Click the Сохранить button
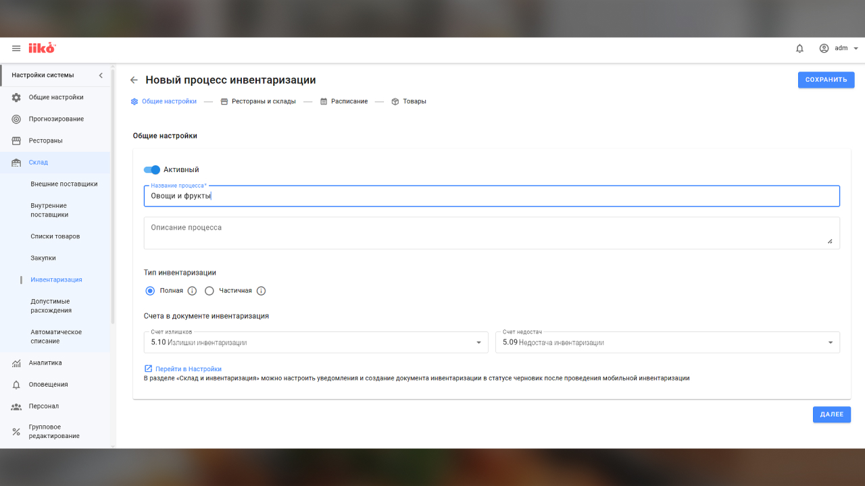This screenshot has height=486, width=865. point(826,80)
